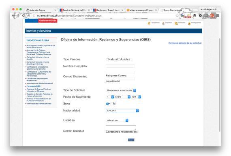Click the Gobierno de Chile logo
Image resolution: width=231 pixels, height=156 pixels.
tap(41, 21)
